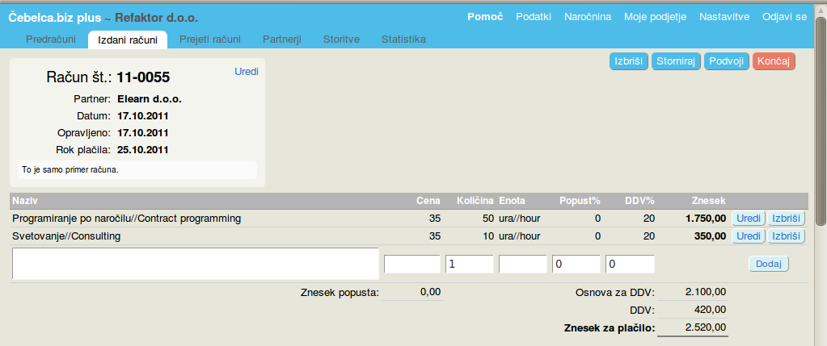Open Moje podjetje page
Screen dimensions: 827x346
click(x=655, y=16)
